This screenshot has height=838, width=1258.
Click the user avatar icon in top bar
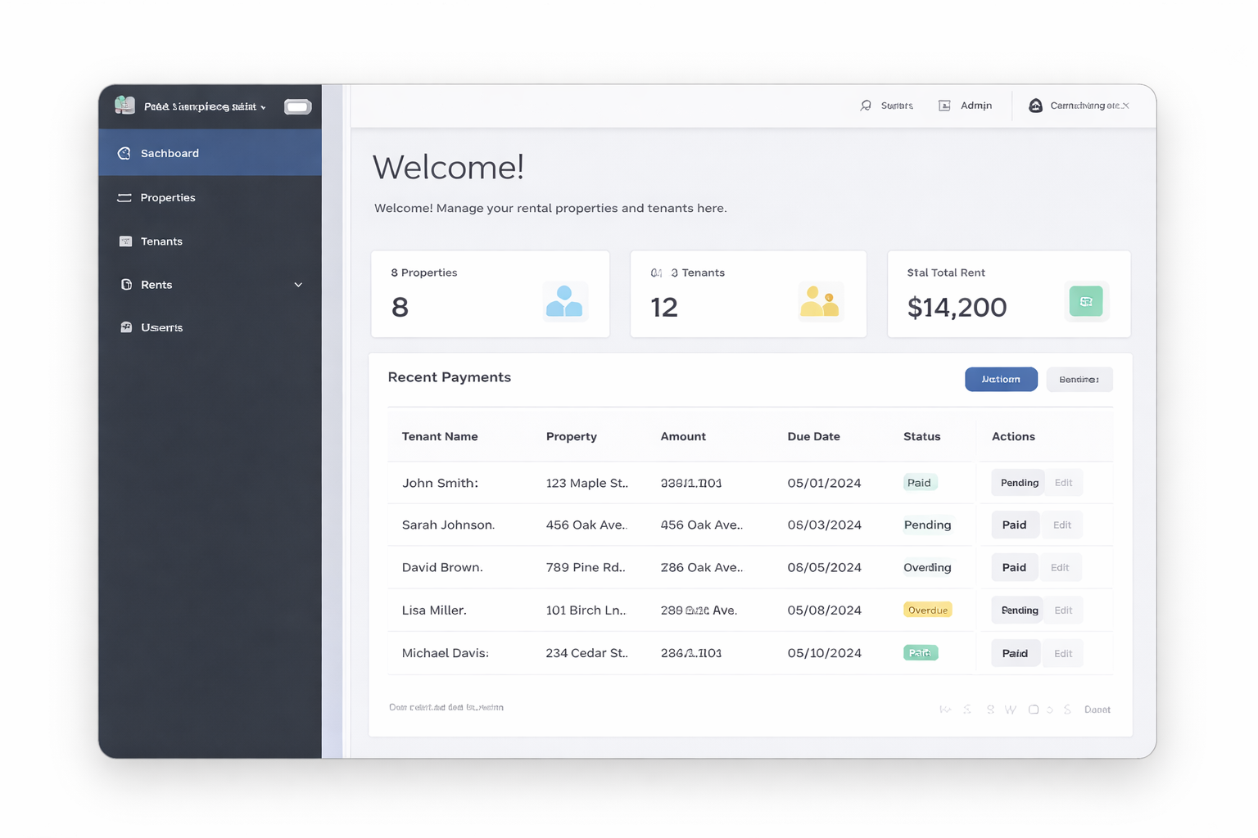pos(1036,106)
